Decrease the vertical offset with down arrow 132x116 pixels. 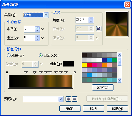click(37, 39)
